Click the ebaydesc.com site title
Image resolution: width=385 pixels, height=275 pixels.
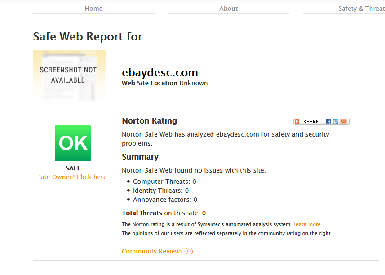(x=160, y=72)
